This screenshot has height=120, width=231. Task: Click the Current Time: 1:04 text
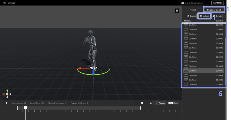37,103
